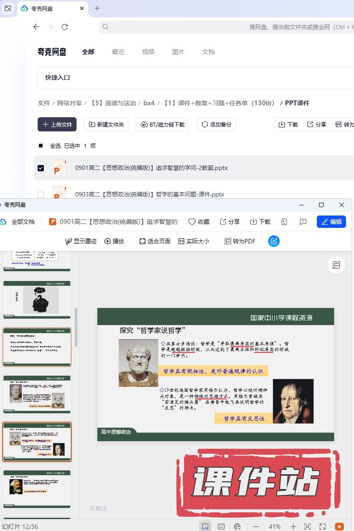This screenshot has height=531, width=354.
Task: Uncheck the 追求智慧的学问-2教案.pptx checkbox
Action: tap(41, 168)
